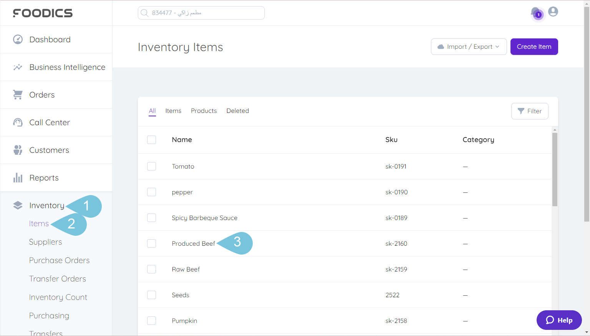590x336 pixels.
Task: Open the notifications bell icon
Action: point(535,12)
